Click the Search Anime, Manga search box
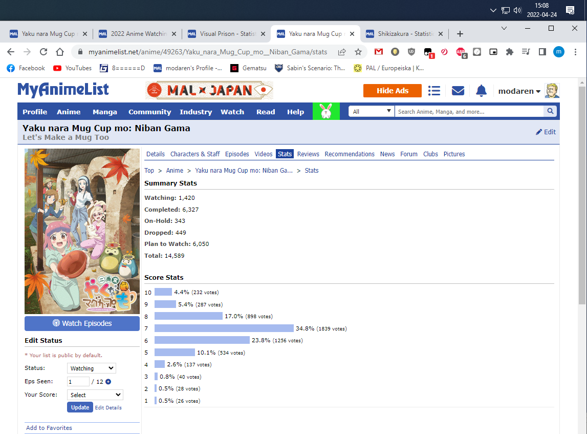 tap(469, 111)
